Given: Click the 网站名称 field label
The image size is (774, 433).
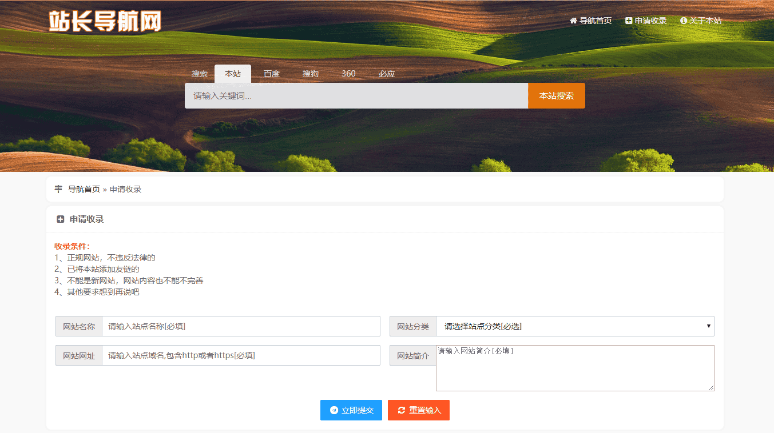Looking at the screenshot, I should pos(79,327).
